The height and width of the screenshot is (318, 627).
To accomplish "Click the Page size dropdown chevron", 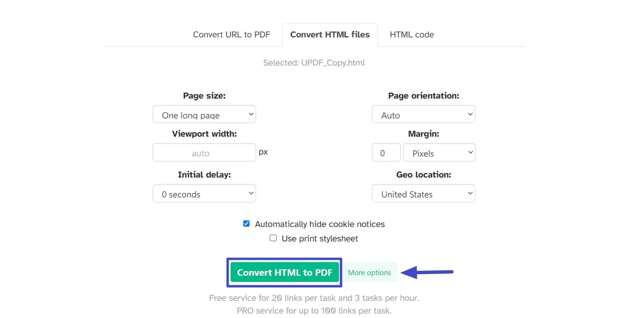I will pyautogui.click(x=250, y=114).
